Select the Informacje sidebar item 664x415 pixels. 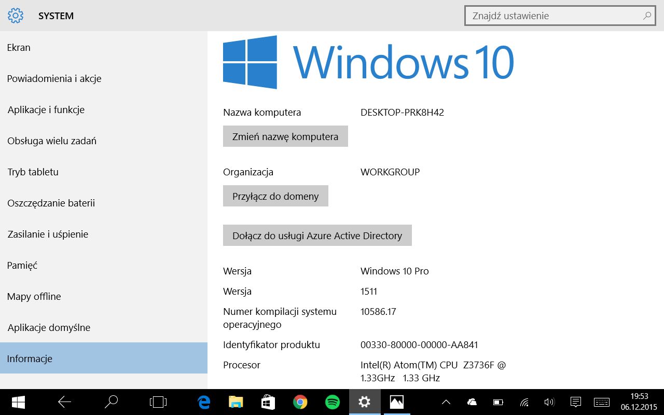pos(104,358)
